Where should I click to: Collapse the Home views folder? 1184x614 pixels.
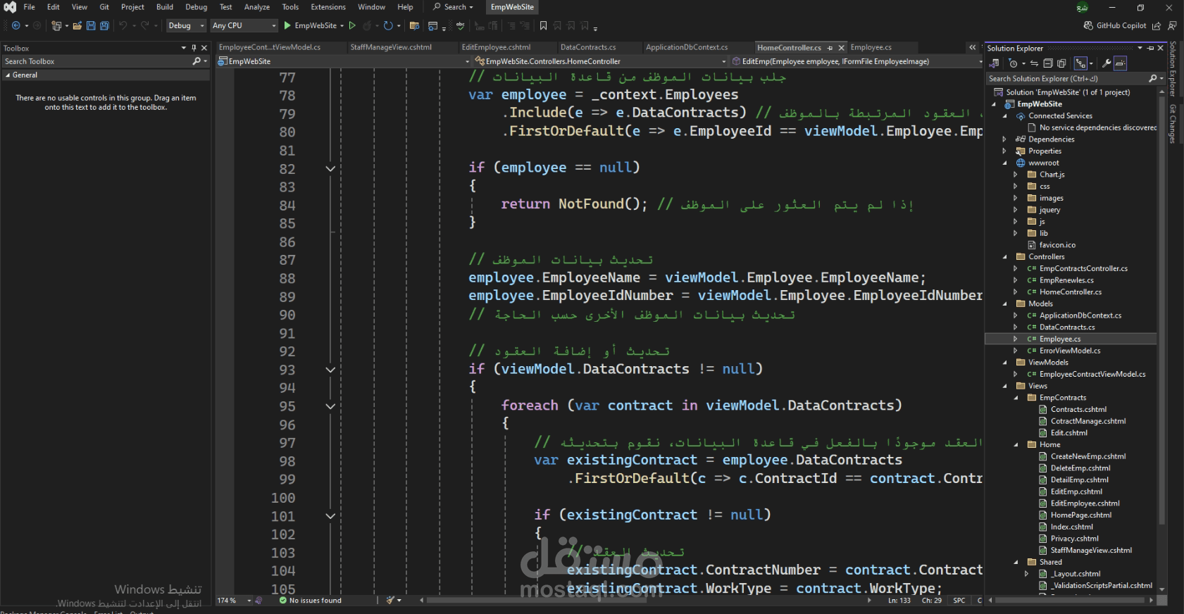[x=1016, y=445]
